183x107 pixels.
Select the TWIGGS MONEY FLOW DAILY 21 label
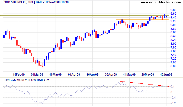click(x=27, y=80)
